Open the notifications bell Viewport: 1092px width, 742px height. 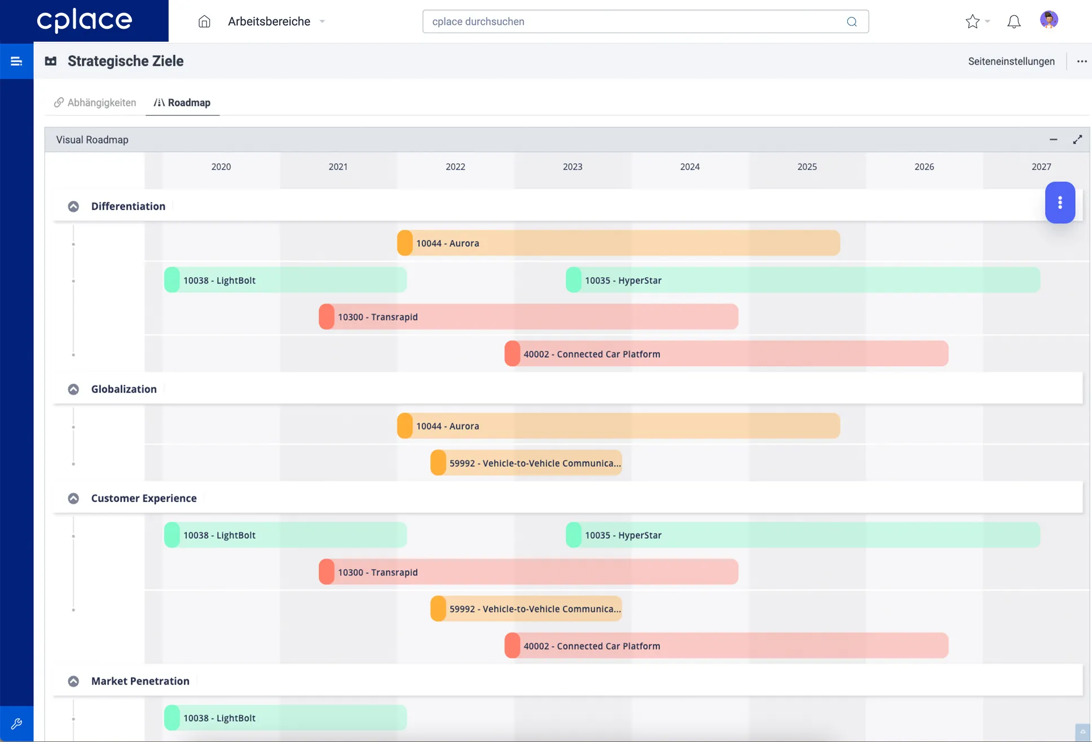point(1014,21)
